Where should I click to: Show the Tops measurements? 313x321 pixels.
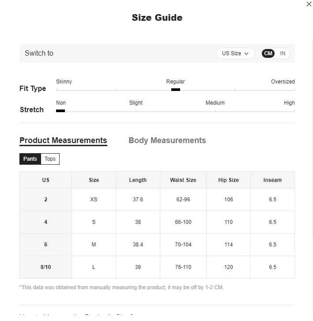[x=50, y=159]
